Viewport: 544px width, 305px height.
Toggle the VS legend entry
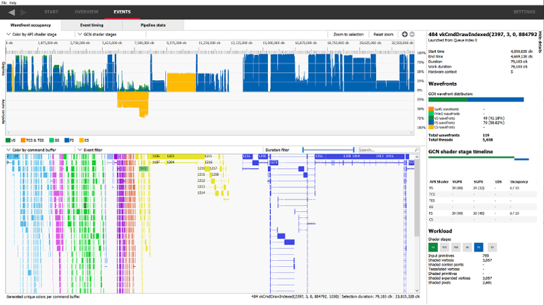pyautogui.click(x=11, y=141)
